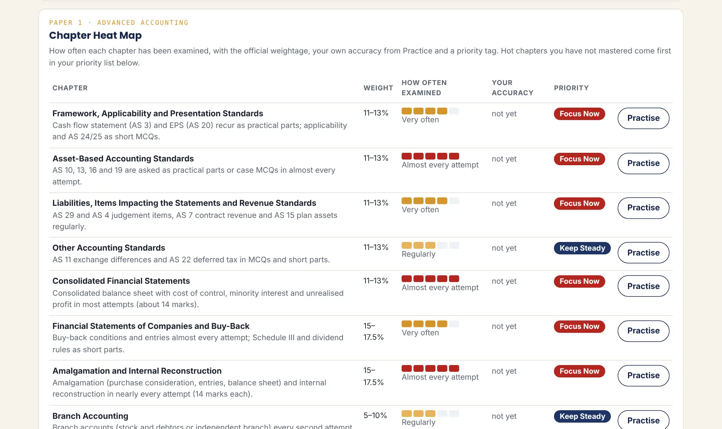Click Practise for Liabilities and Revenue Standards row
This screenshot has height=429, width=722.
click(x=643, y=208)
